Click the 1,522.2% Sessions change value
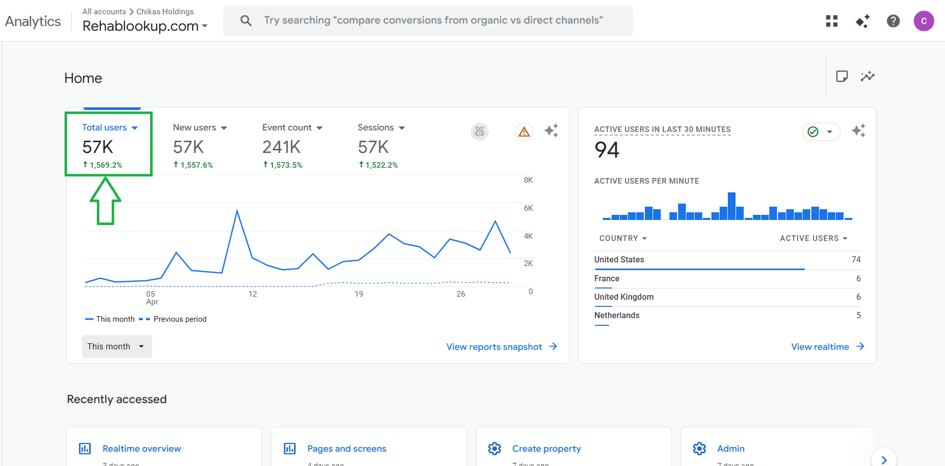Viewport: 945px width, 466px height. tap(378, 165)
